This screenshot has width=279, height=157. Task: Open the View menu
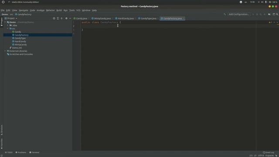coord(14,10)
